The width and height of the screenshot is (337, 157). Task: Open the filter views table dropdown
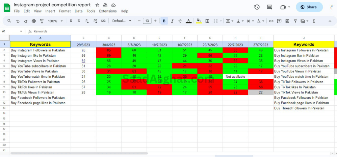point(305,21)
